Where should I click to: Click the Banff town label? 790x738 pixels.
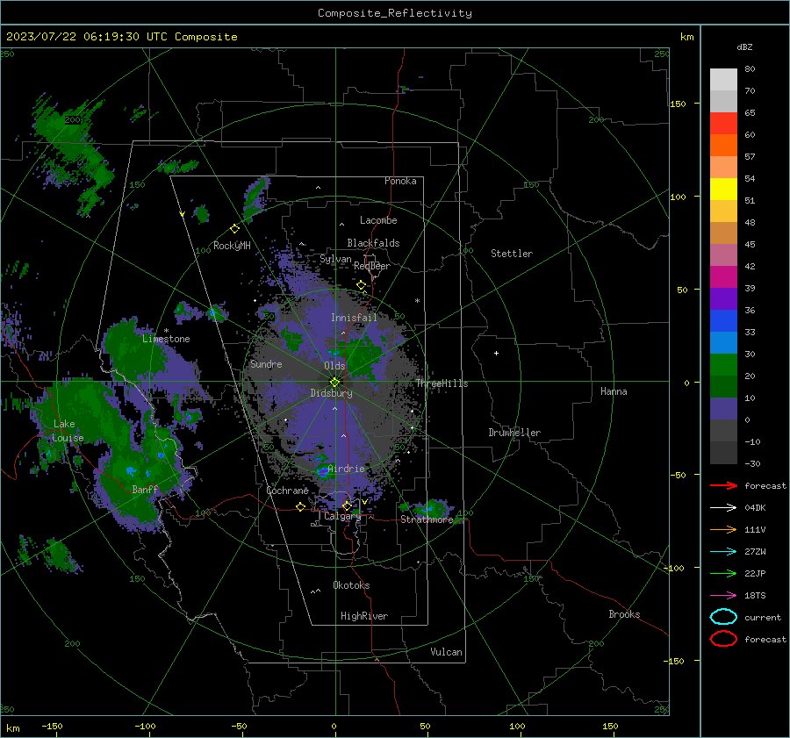[x=145, y=490]
